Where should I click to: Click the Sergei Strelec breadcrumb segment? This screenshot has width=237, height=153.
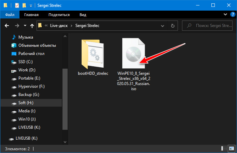tap(87, 26)
